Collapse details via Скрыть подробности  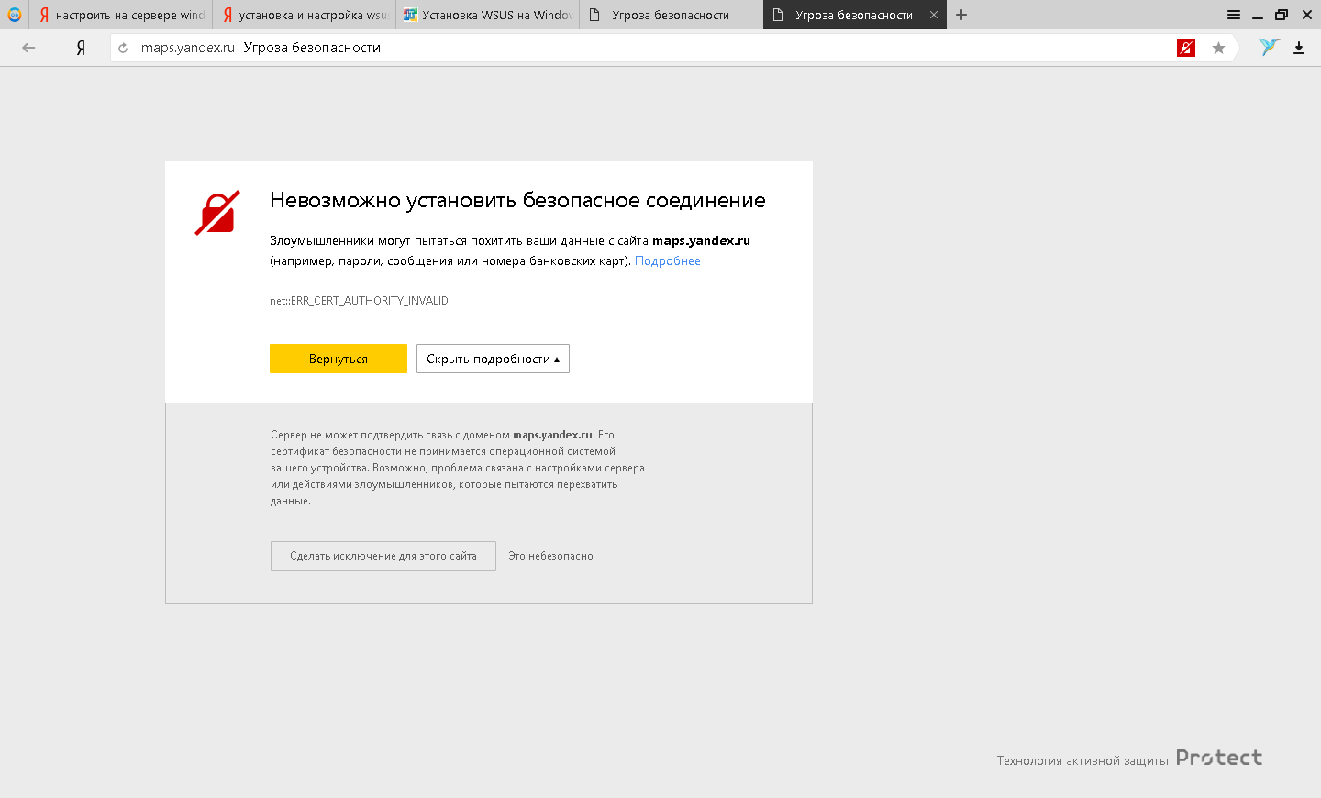(493, 359)
